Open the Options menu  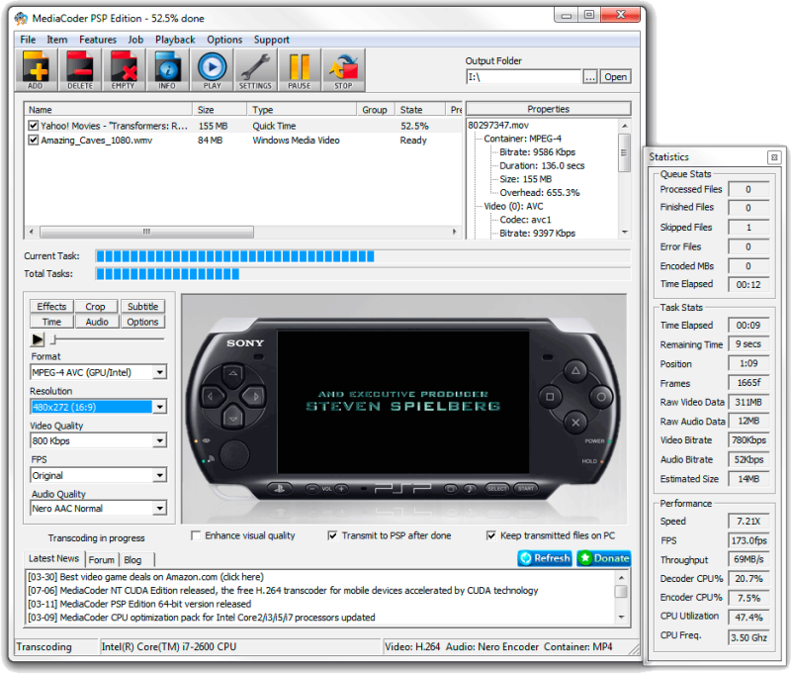point(224,40)
